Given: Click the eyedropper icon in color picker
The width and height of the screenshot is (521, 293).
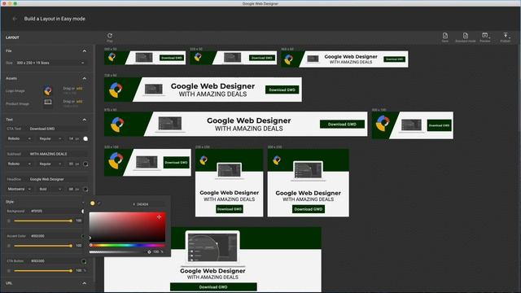Looking at the screenshot, I should [x=99, y=203].
